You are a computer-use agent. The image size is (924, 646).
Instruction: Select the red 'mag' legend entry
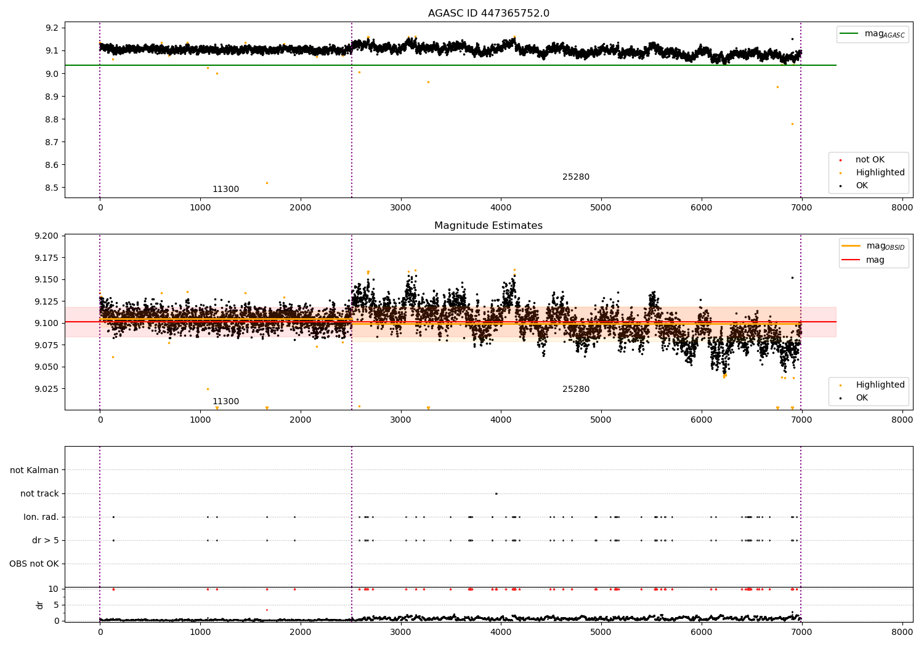[864, 260]
